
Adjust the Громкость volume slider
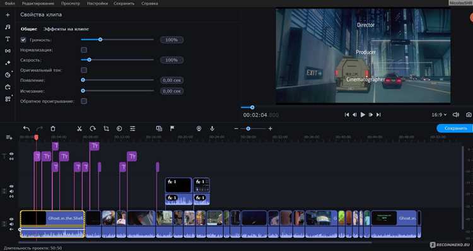[117, 40]
